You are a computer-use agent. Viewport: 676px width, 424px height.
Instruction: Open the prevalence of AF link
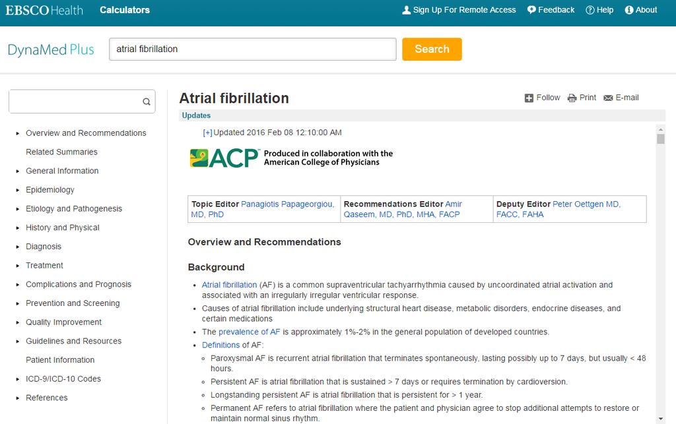[x=249, y=332]
